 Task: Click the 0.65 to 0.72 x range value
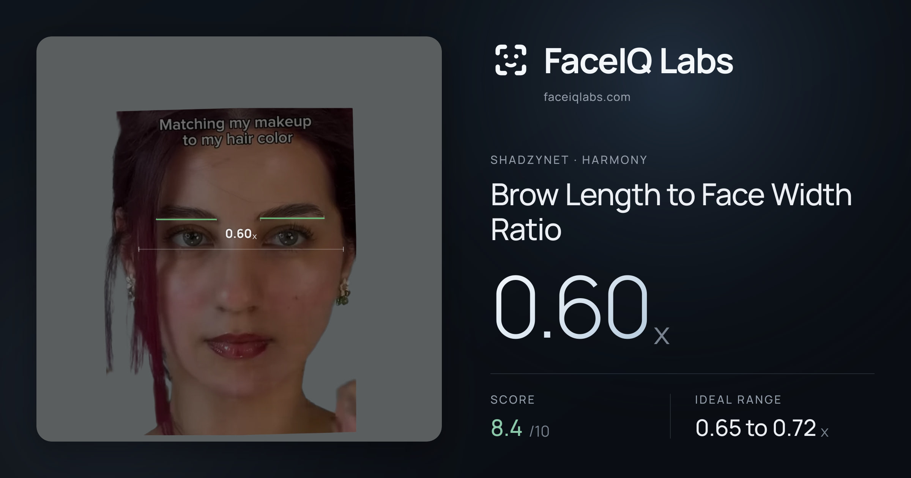tap(762, 428)
